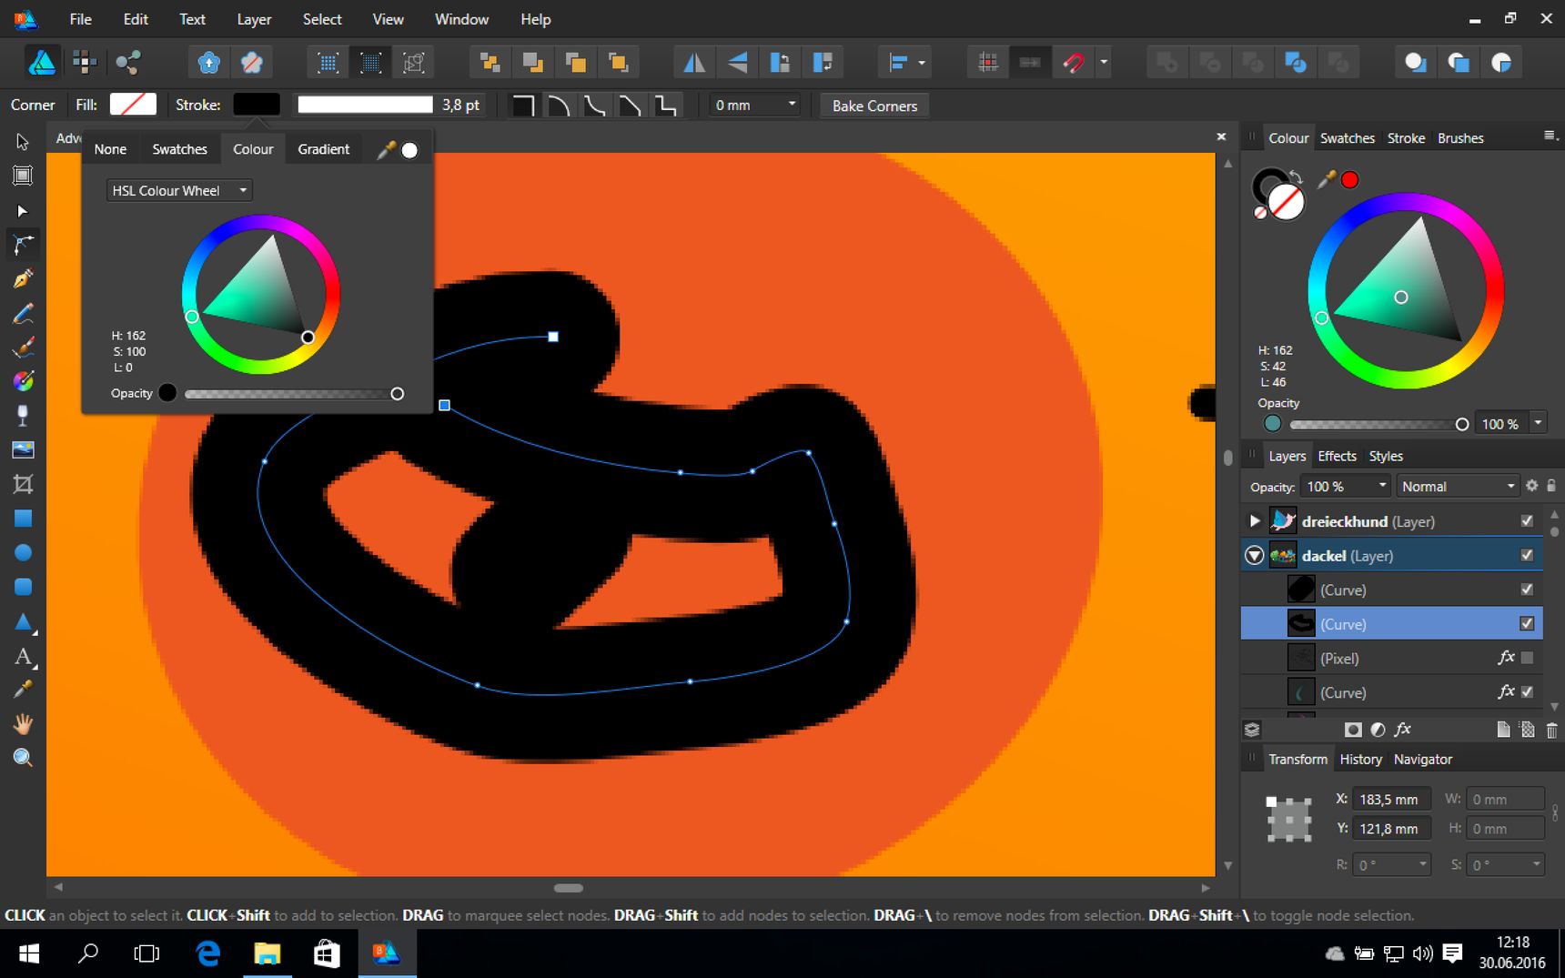Open alignment options dropdown
Screen dimensions: 1565x978
(x=922, y=62)
